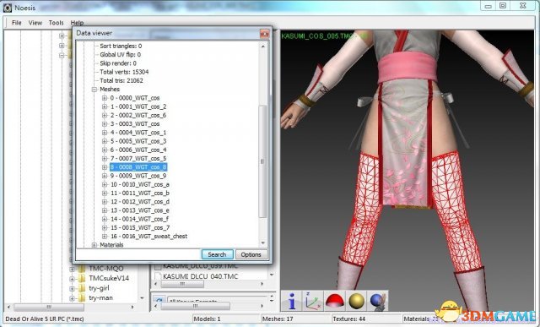Click the 'Sort triangles: 0' row

click(121, 46)
